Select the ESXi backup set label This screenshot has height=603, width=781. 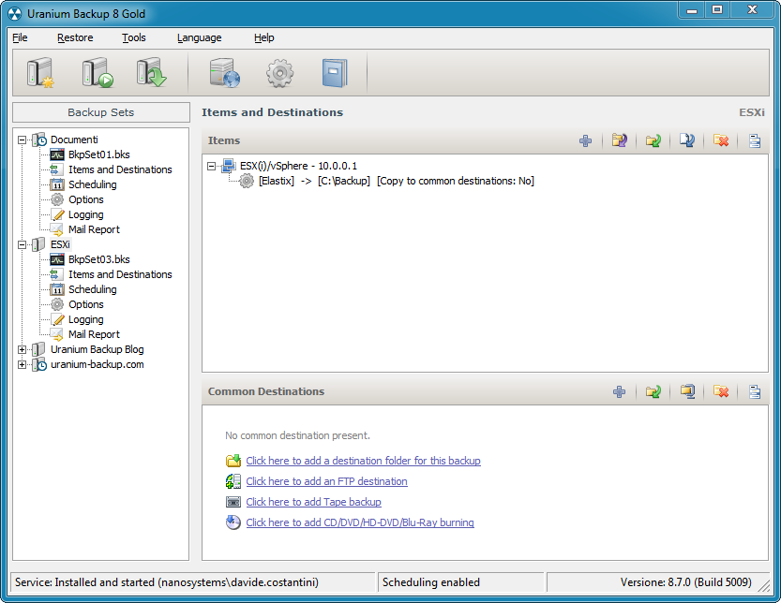(x=60, y=244)
